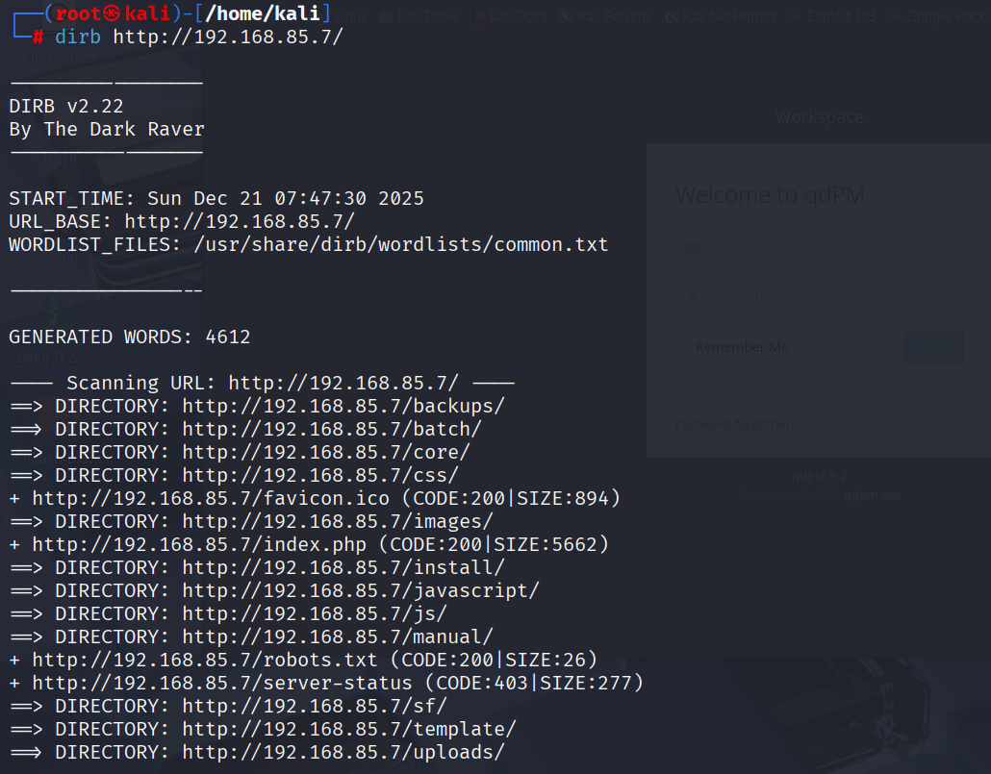Follow the Password forgotten link
Viewport: 991px width, 774px height.
(735, 424)
